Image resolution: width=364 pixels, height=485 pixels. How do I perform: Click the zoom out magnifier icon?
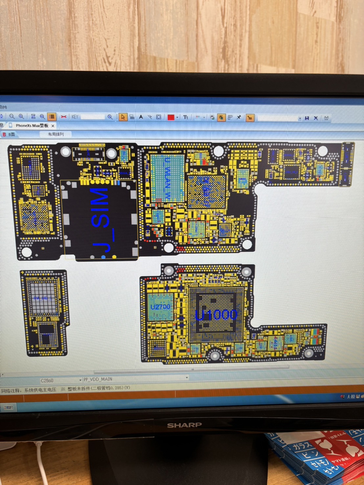tap(12, 116)
